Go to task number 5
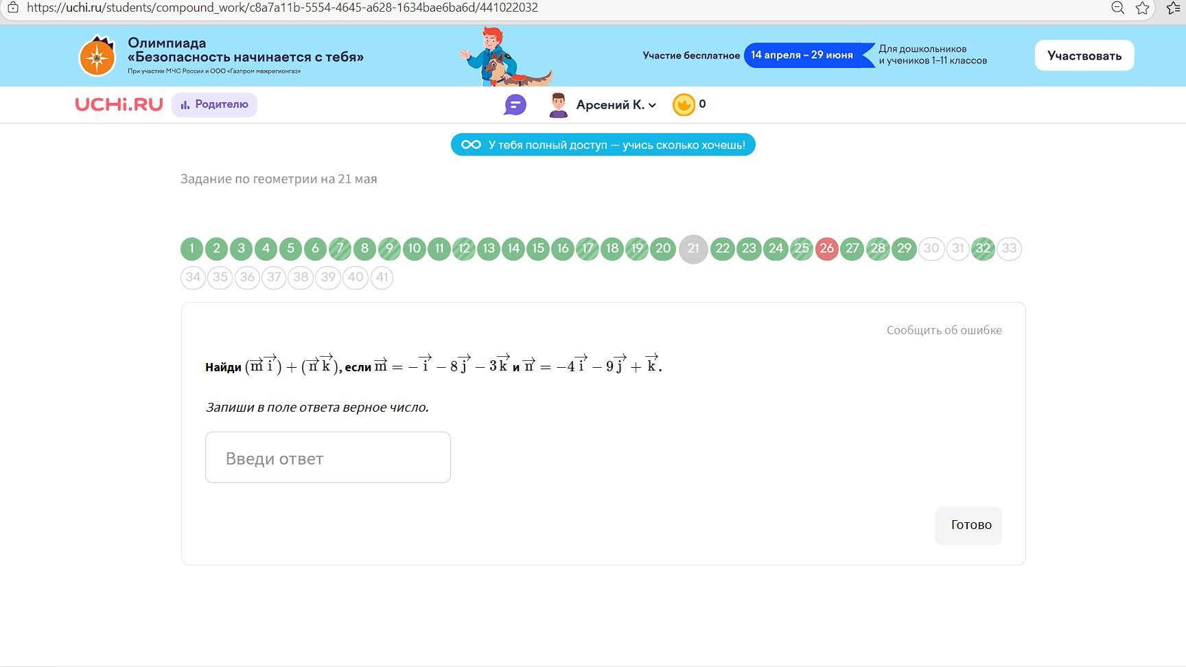The width and height of the screenshot is (1186, 667). [x=290, y=248]
